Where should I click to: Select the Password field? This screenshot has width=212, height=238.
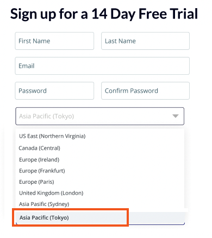(54, 91)
